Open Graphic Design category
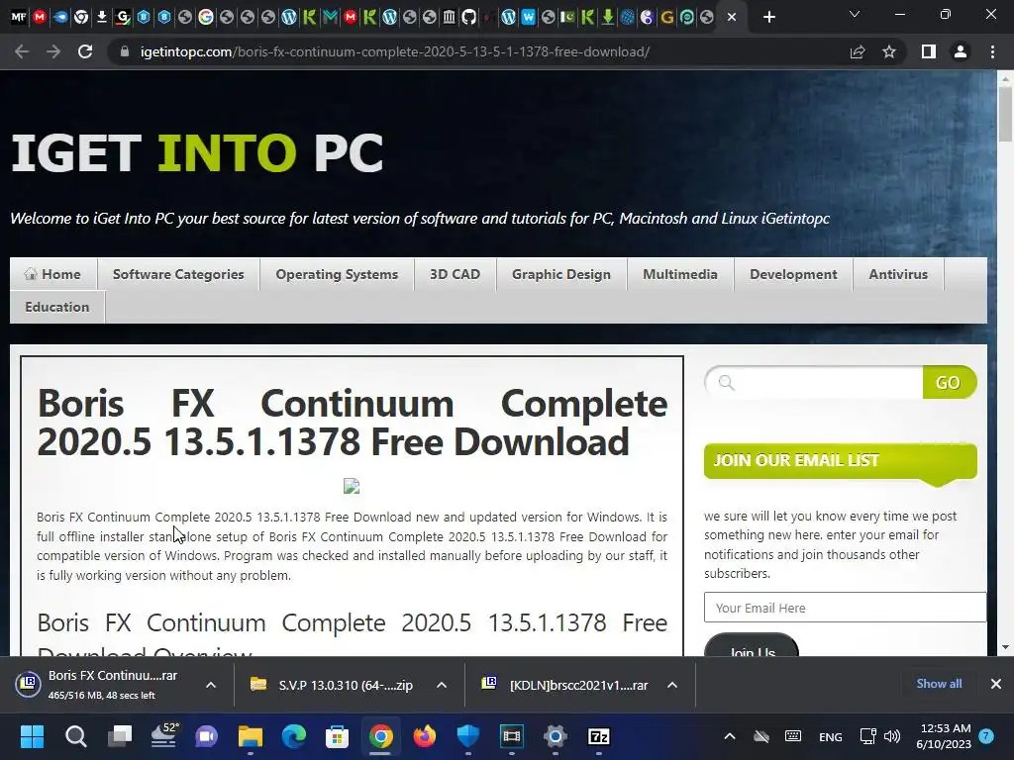 [561, 274]
